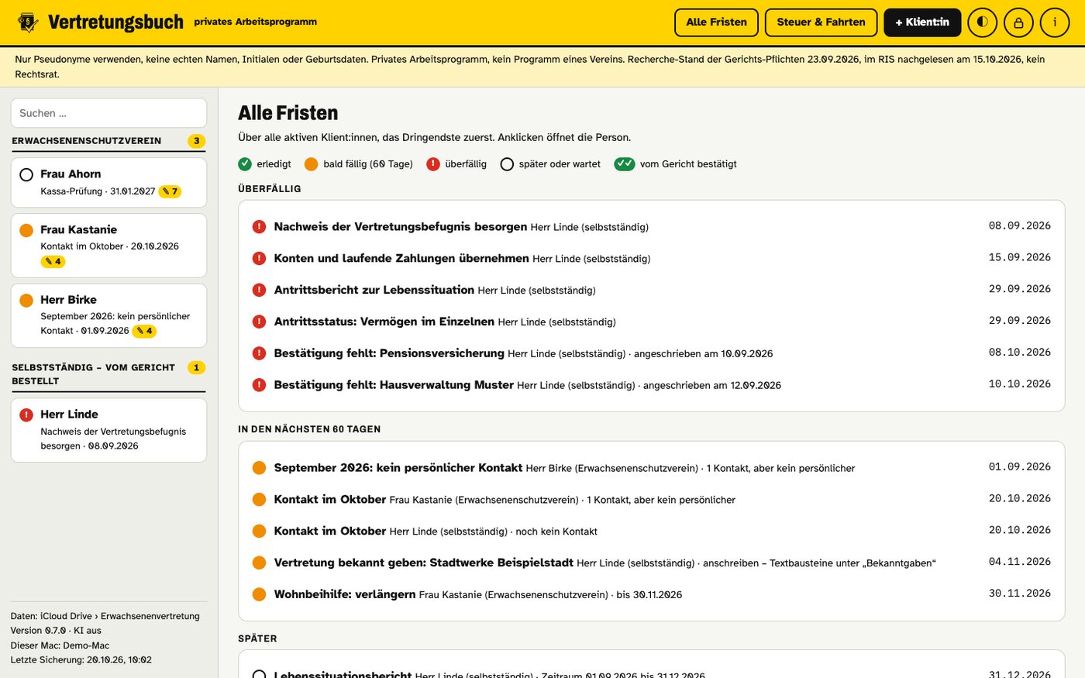Screen dimensions: 1085x678
Task: Click the orange 'bald fällig' legend icon
Action: 312,164
